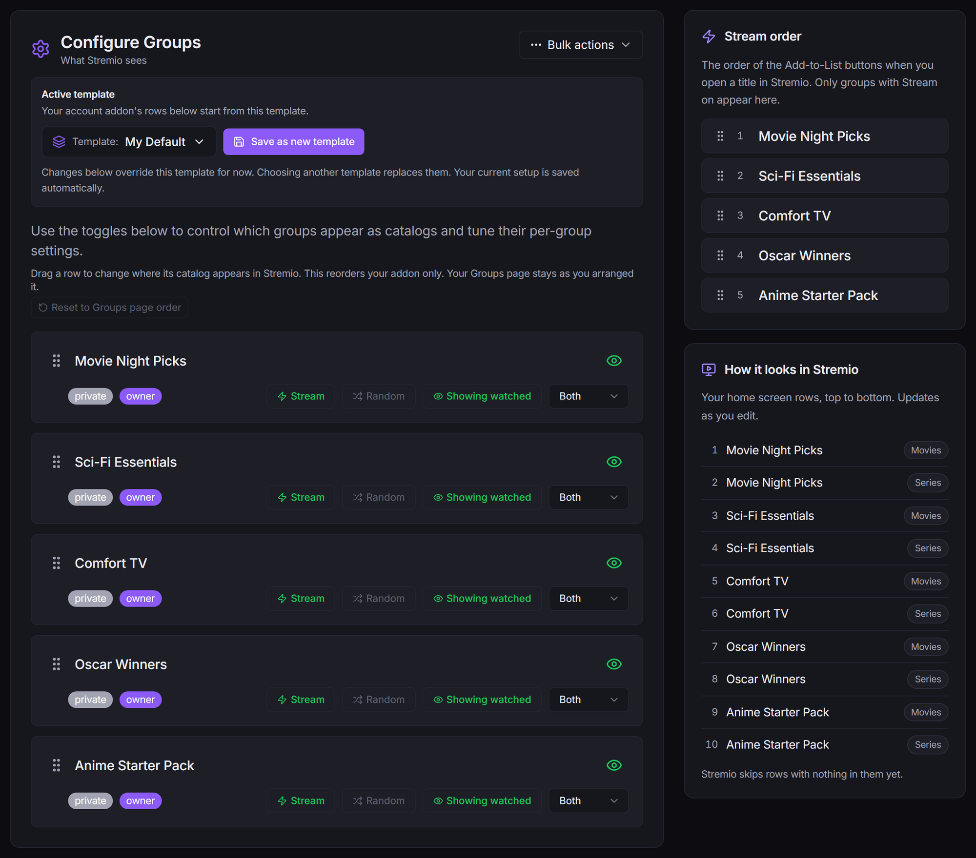Enable Random for Movie Night Picks

(379, 396)
